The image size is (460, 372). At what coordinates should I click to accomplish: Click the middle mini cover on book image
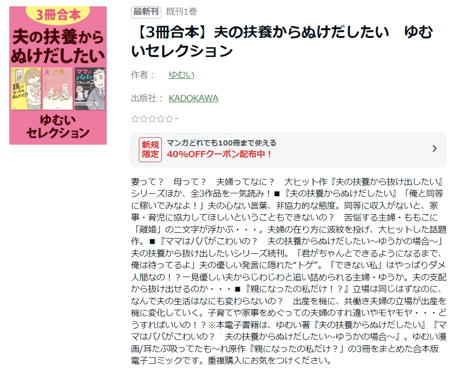click(x=58, y=89)
